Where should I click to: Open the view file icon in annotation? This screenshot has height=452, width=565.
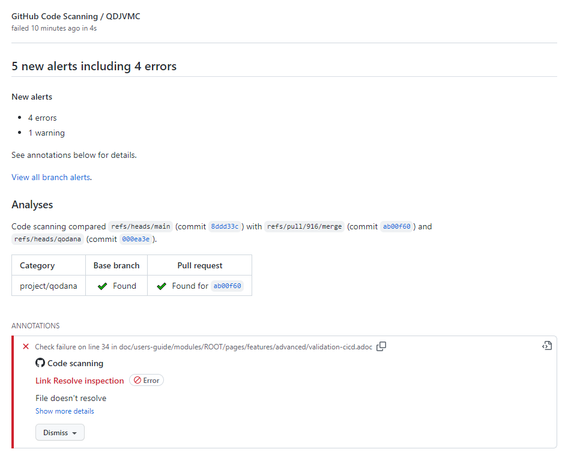tap(547, 346)
